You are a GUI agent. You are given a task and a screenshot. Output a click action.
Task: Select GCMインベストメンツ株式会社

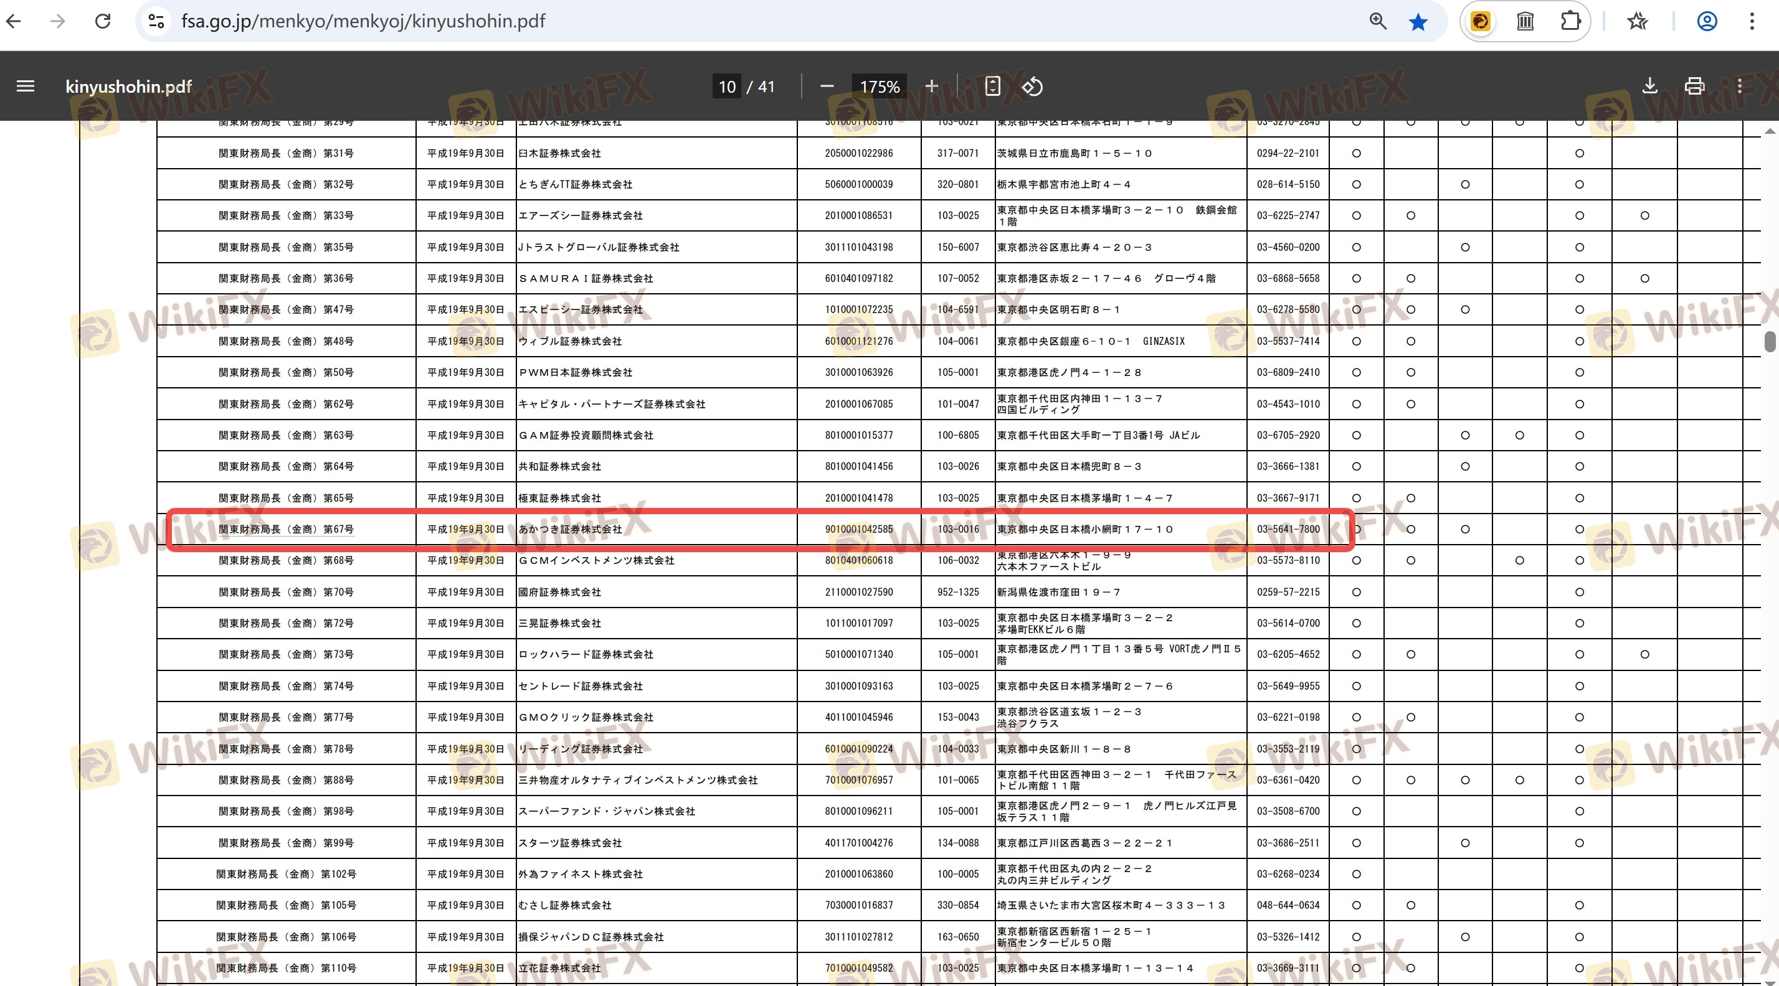(x=596, y=560)
